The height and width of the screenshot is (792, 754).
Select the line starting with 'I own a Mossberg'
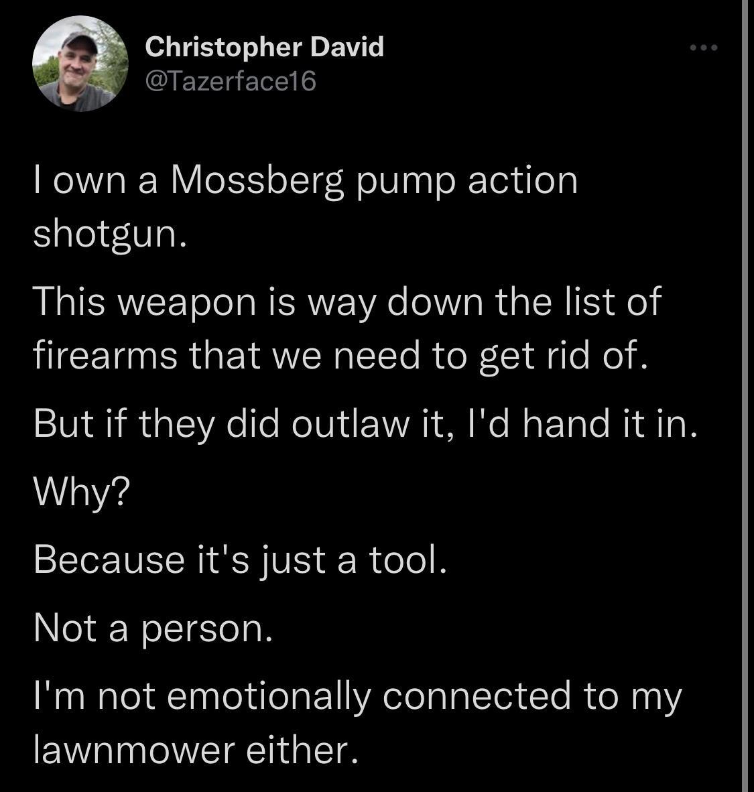click(x=306, y=180)
